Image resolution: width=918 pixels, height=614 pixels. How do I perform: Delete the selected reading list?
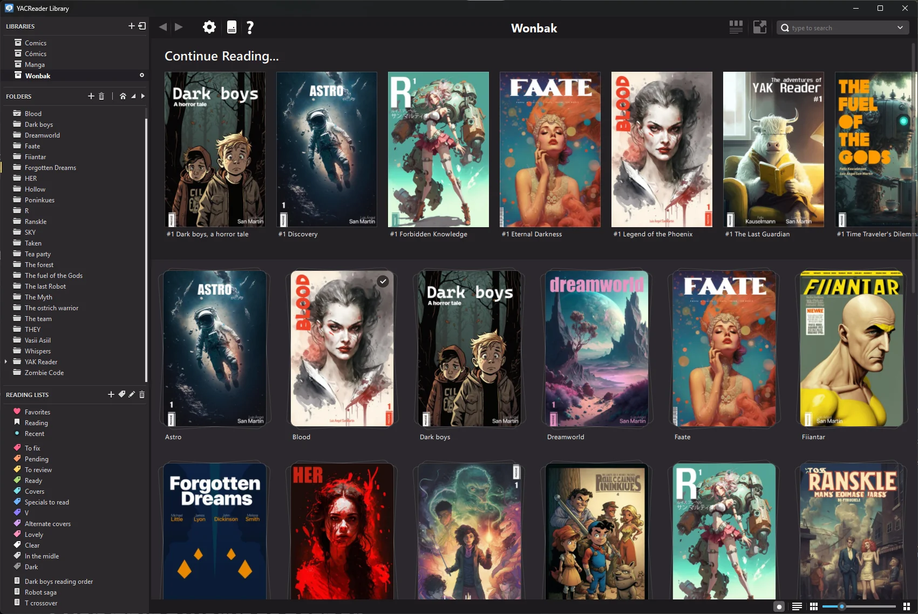(142, 394)
